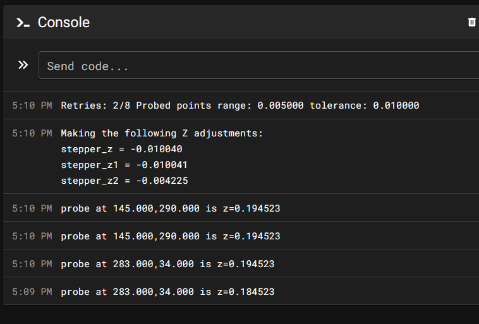Select the Retries 2/8 probed points log line

[239, 105]
